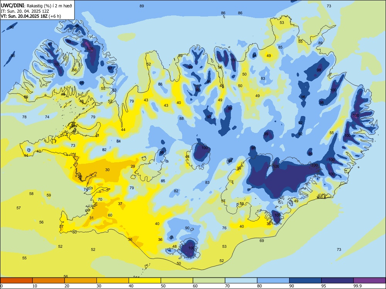Viewport: 386px width, 289px height.
Task: Select the humidity value 29 on the map
Action: point(133,166)
